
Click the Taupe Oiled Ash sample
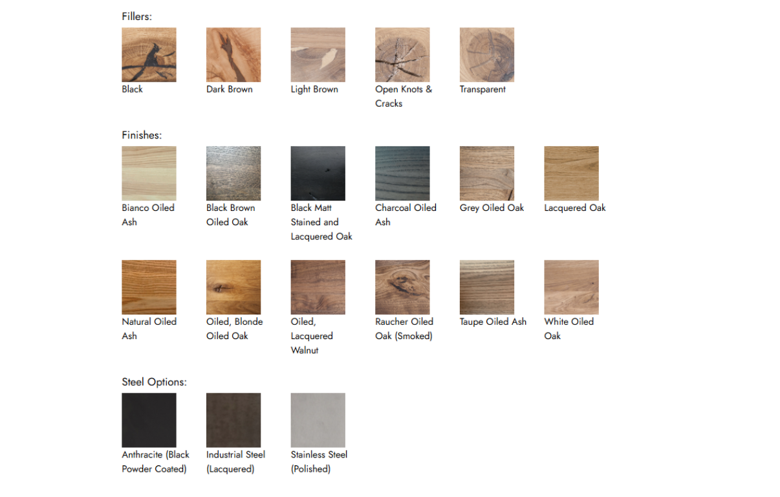click(x=486, y=287)
